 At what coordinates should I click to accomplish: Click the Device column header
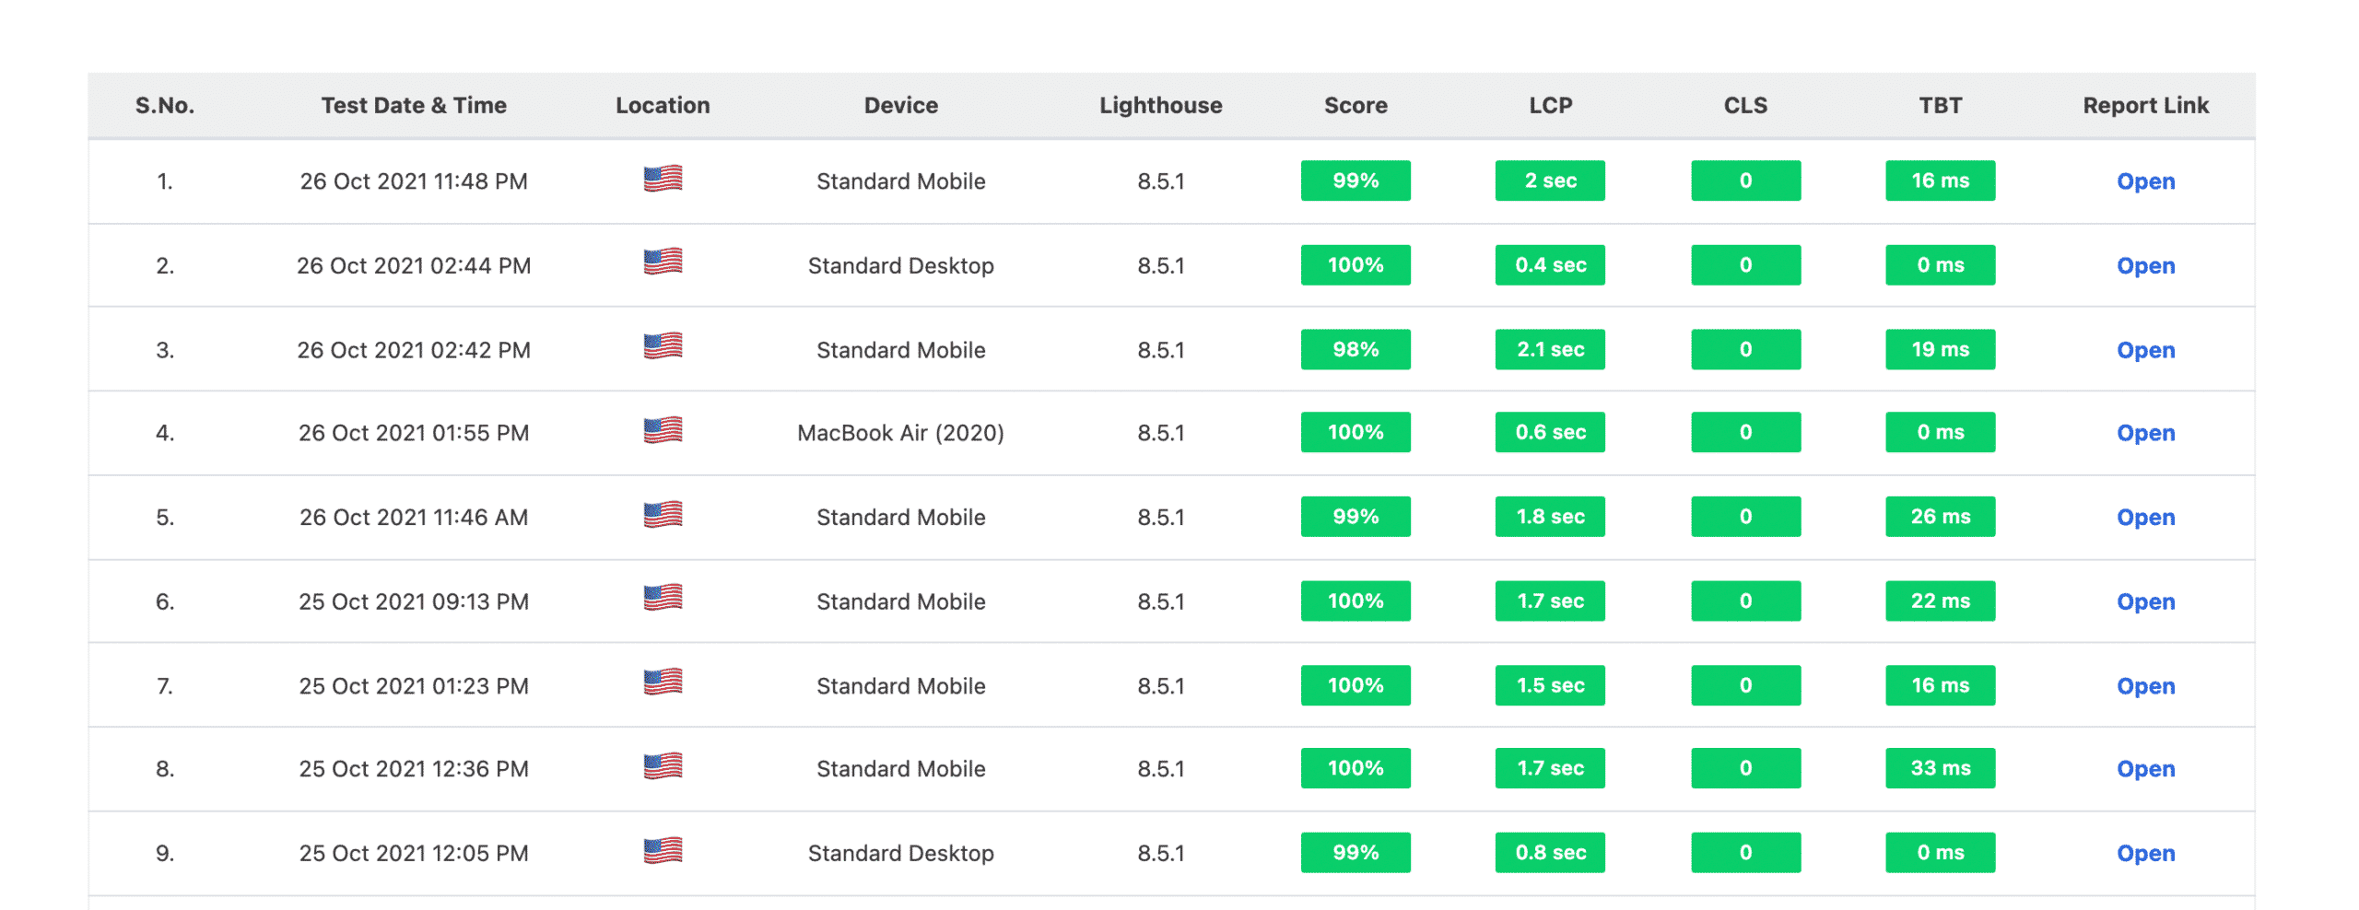point(900,106)
